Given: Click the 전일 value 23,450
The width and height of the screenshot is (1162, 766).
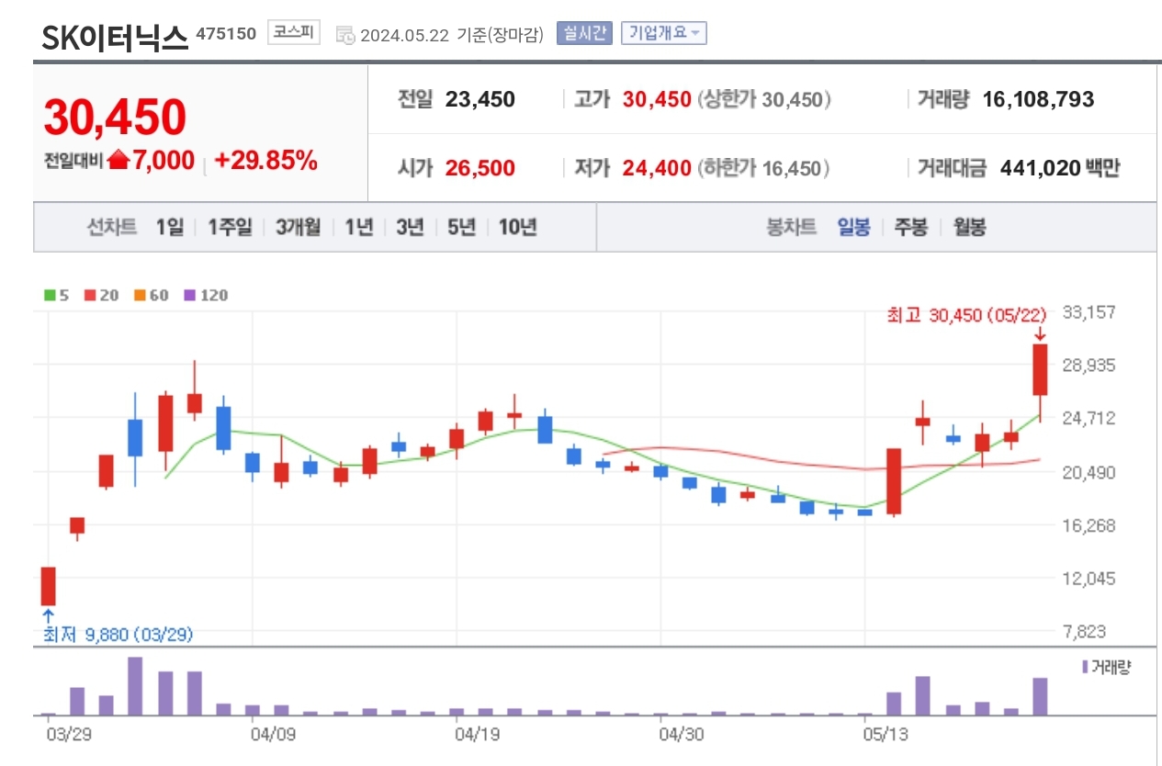Looking at the screenshot, I should tap(480, 99).
